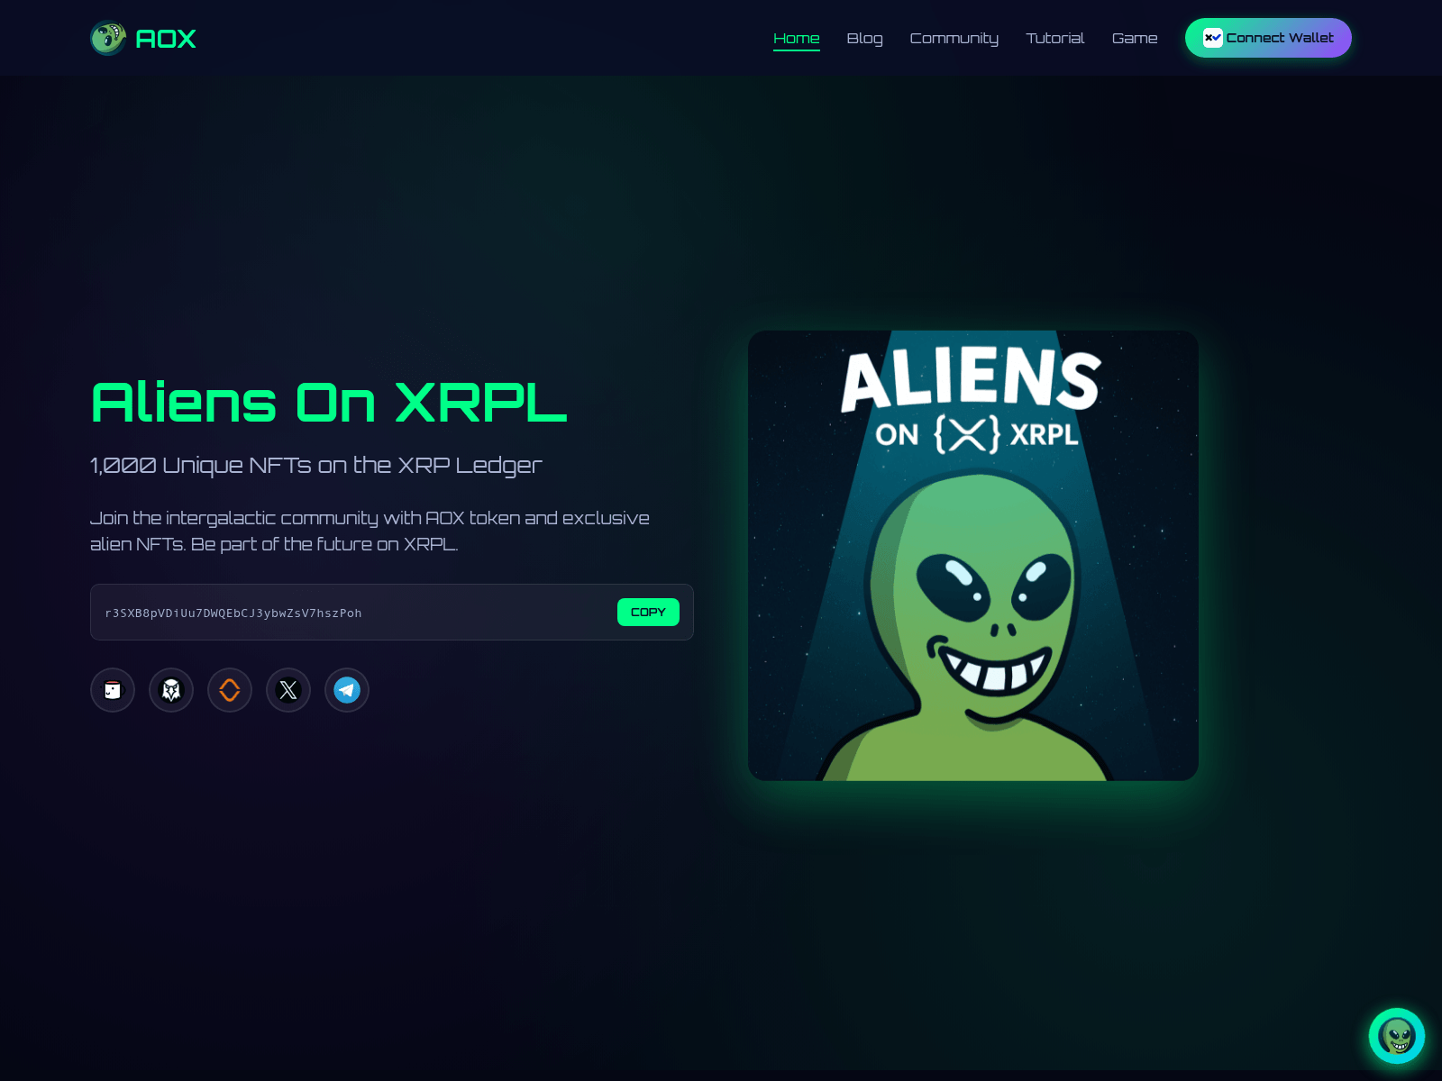The image size is (1442, 1081).
Task: Click the r3SXB8pVDiUu7DWQEbCJ3ybwZsV7hszPoh address field
Action: pos(392,613)
